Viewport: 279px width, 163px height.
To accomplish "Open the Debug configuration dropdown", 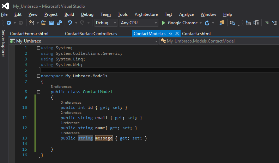I will click(106, 23).
